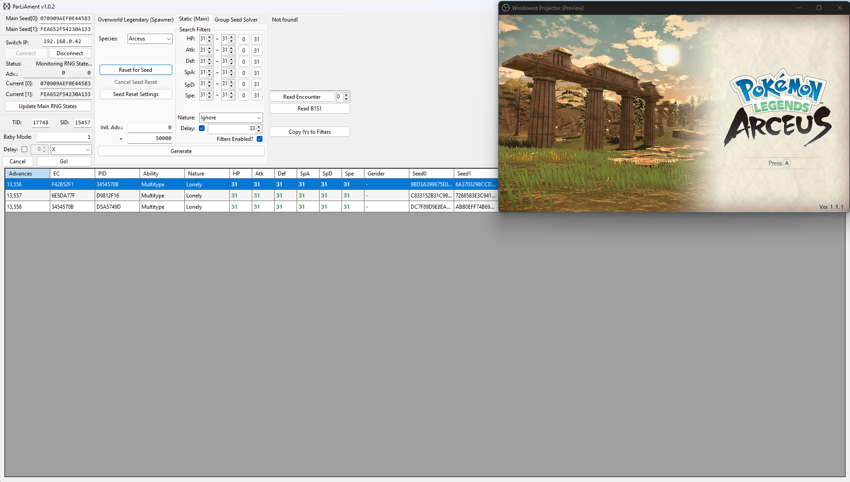Click the Switch IP input field
This screenshot has height=482, width=850.
(x=67, y=42)
